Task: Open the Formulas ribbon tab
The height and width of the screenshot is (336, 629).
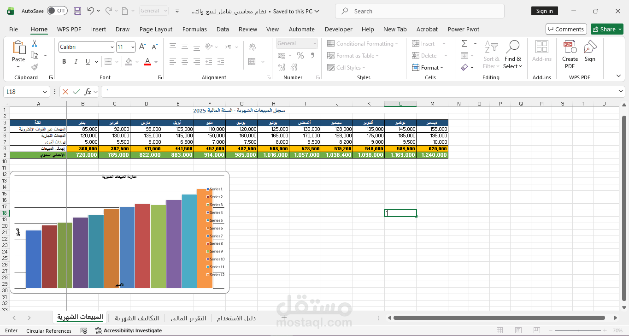Action: 194,29
